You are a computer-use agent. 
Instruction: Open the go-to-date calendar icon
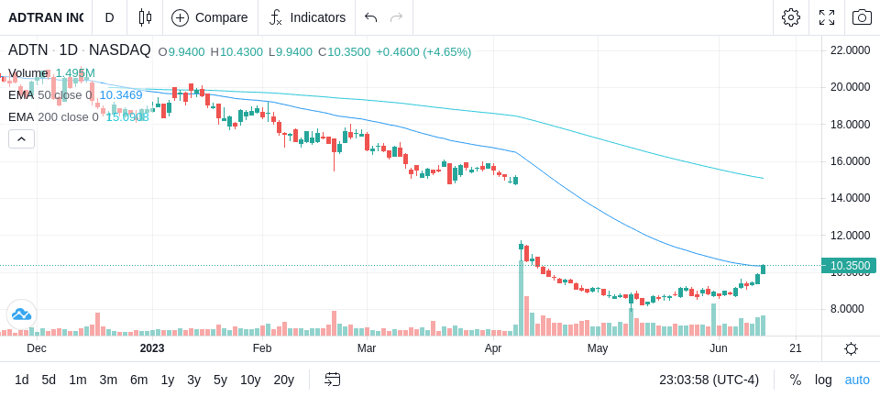click(332, 380)
